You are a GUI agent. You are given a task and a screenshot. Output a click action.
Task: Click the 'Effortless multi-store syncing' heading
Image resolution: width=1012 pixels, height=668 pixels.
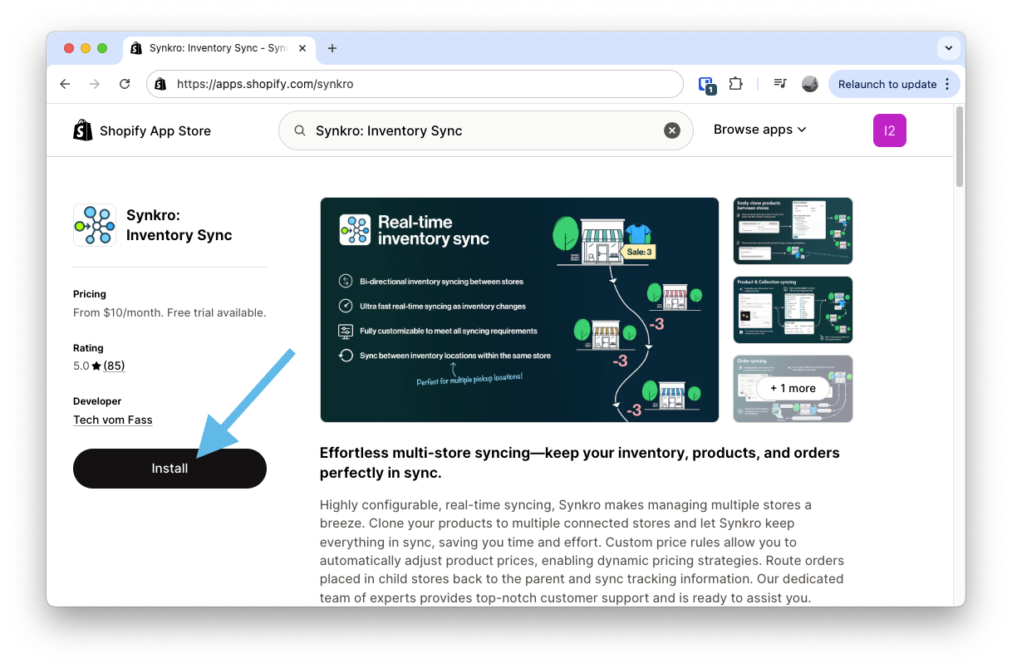580,463
